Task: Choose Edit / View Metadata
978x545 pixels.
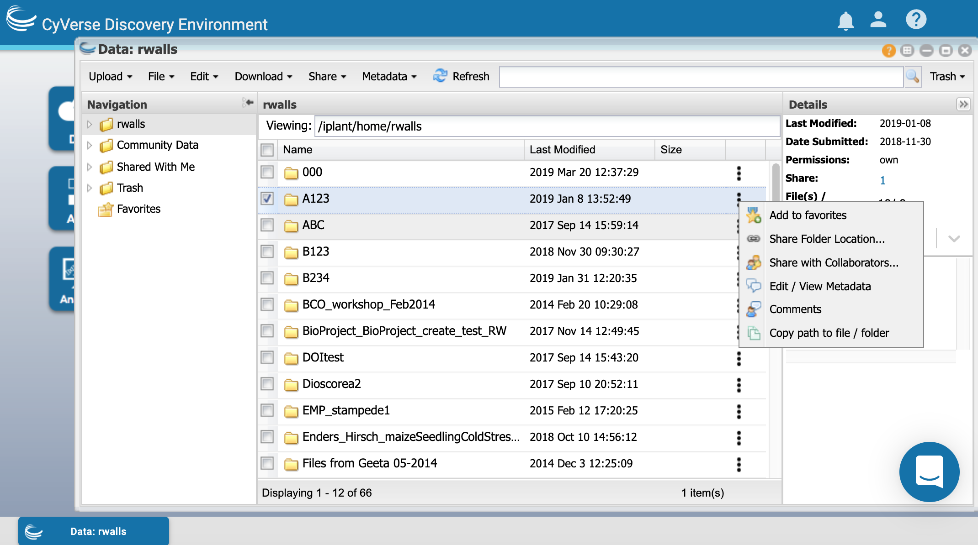Action: click(x=820, y=287)
